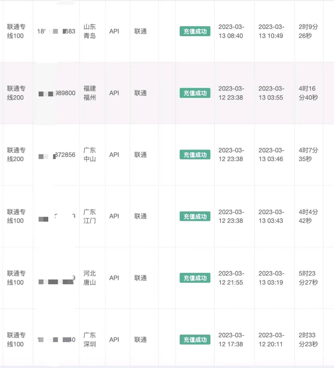334x368 pixels.
Task: Click the 充值成功 badge for 福建福州 row
Action: [x=195, y=93]
